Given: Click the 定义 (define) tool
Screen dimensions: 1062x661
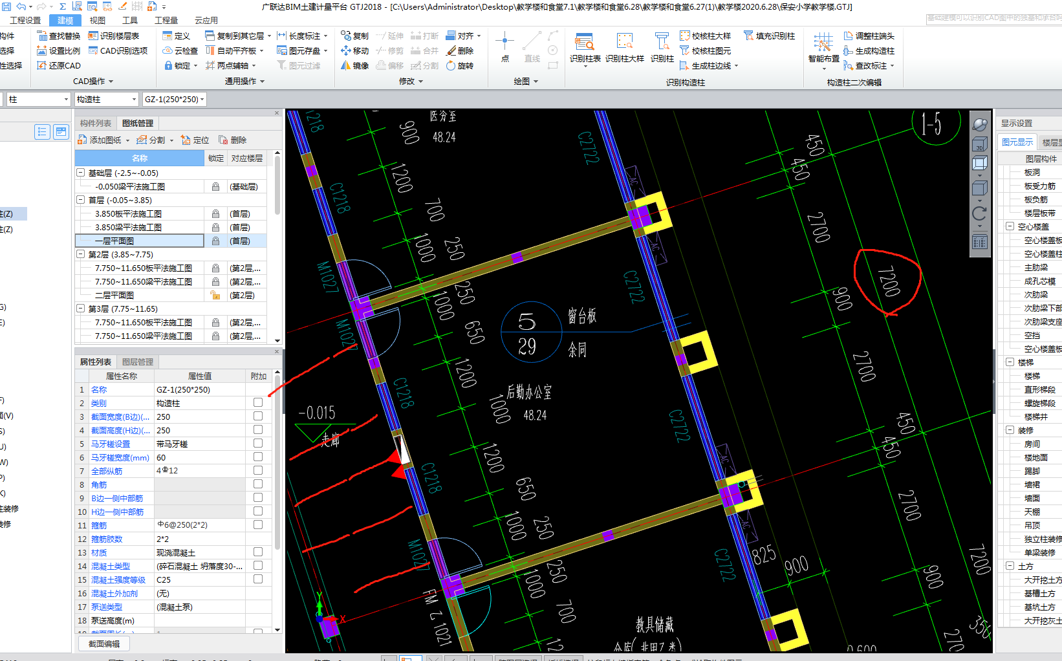Looking at the screenshot, I should [176, 36].
